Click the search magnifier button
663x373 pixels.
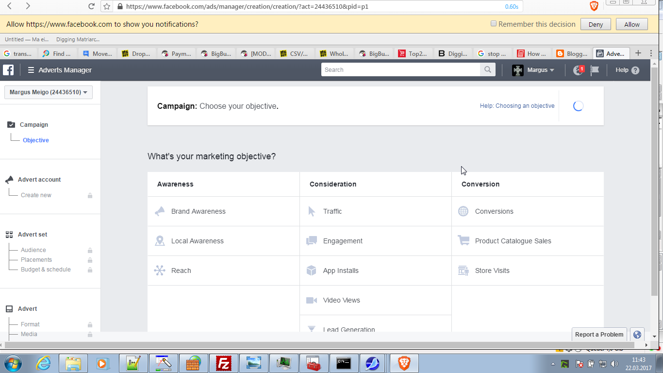[x=487, y=70]
